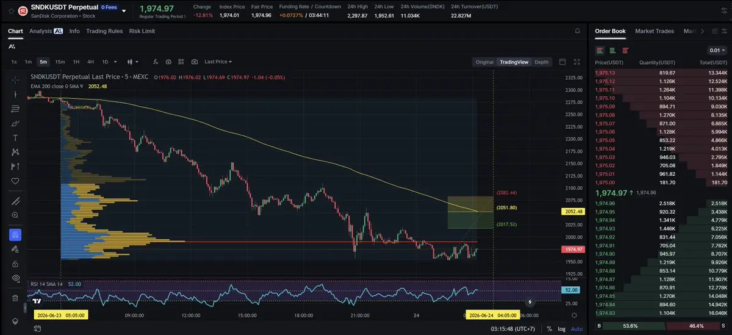Take a chart snapshot with camera icon

[x=195, y=62]
